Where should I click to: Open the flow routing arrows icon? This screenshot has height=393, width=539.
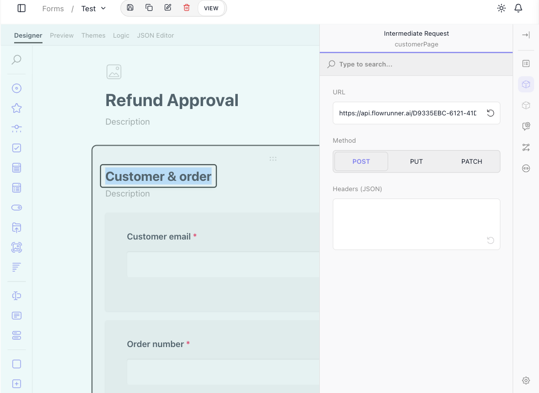pyautogui.click(x=526, y=148)
